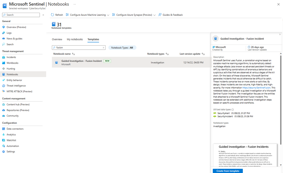Click the Settings gear icon
The image size is (283, 173).
4,152
